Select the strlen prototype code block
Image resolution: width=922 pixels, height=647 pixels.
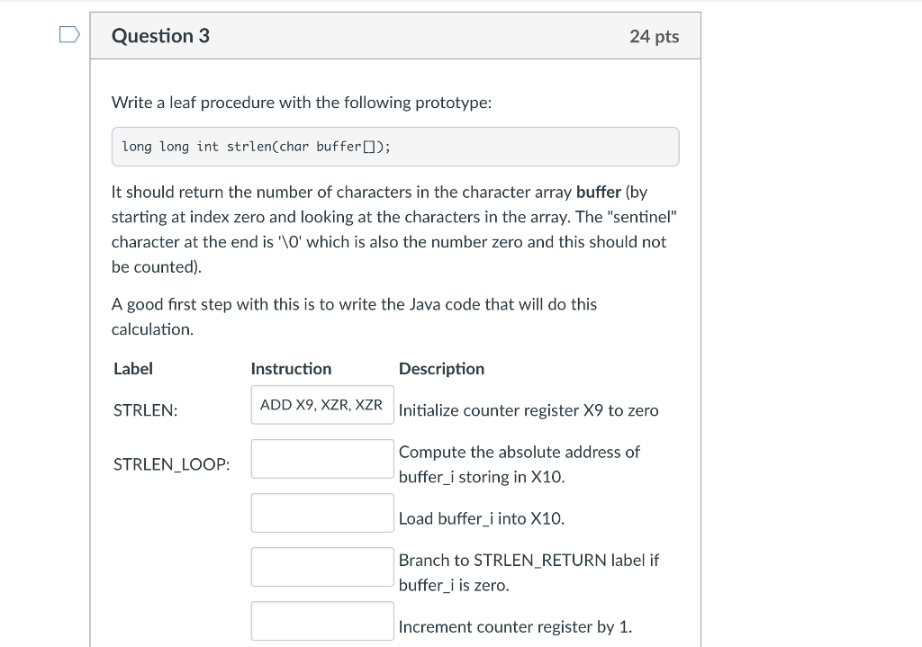point(396,146)
